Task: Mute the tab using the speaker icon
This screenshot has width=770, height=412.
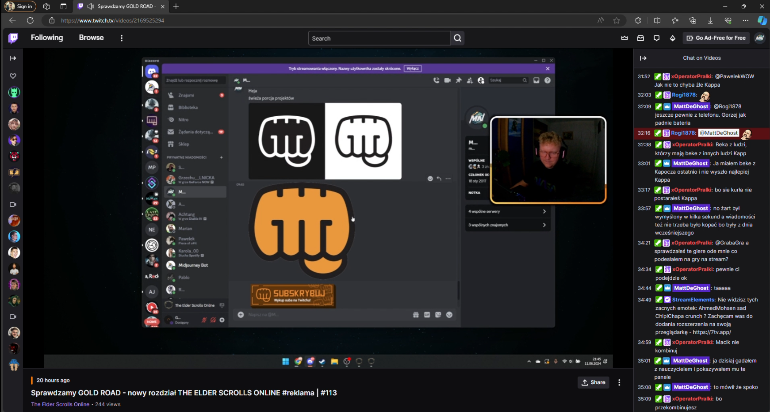Action: point(90,6)
